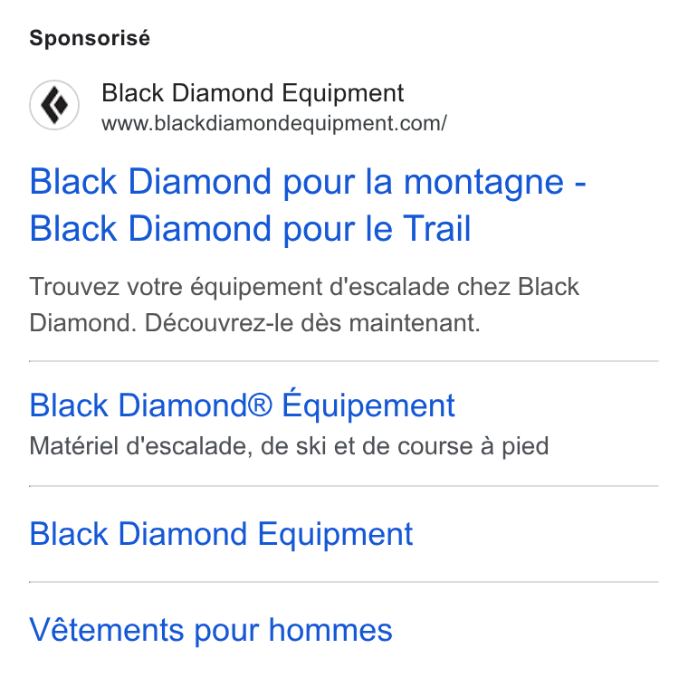The height and width of the screenshot is (677, 688).
Task: Open the Black Diamond® Équipement sitelink
Action: coord(243,405)
